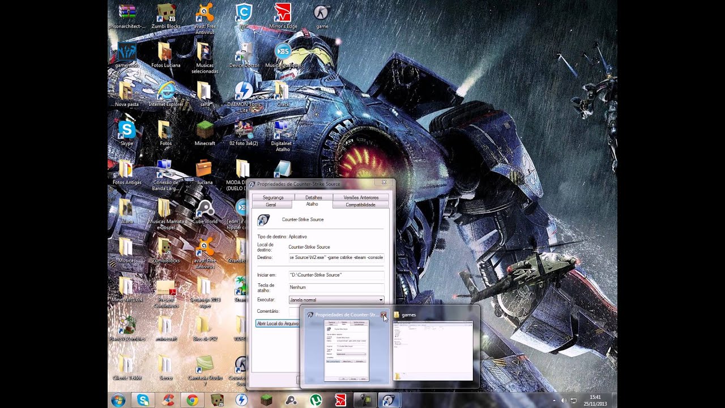Open the '02 foto 3x4(2)' image file
The width and height of the screenshot is (725, 408).
point(244,133)
